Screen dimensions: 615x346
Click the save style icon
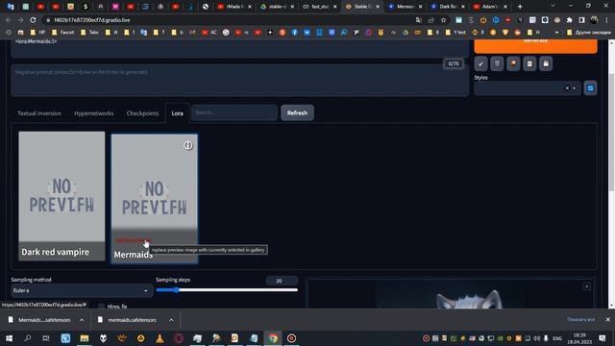pos(546,63)
